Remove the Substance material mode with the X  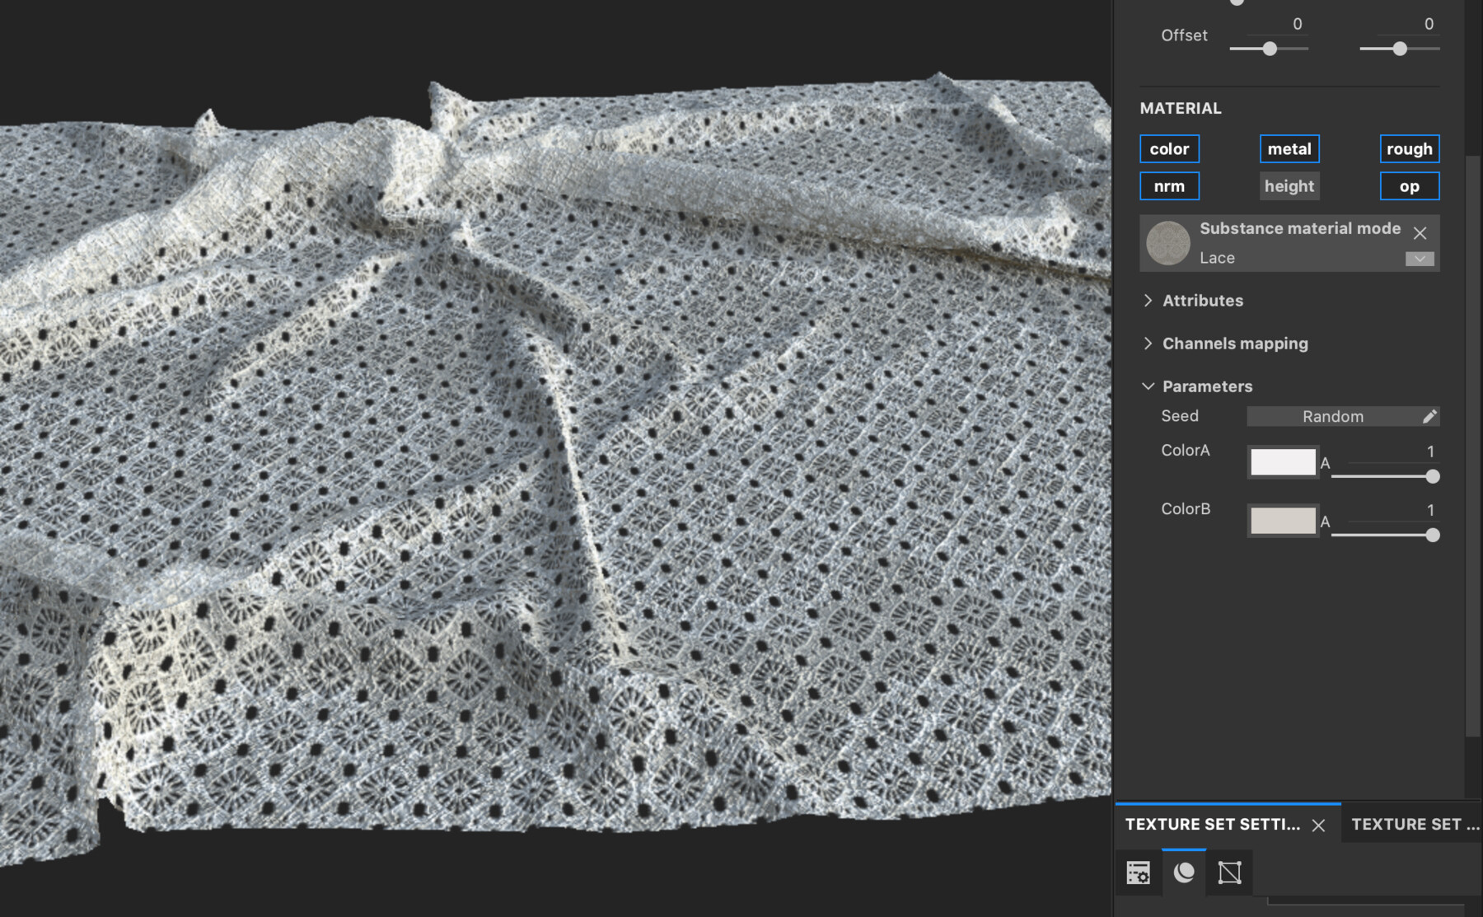click(x=1420, y=233)
